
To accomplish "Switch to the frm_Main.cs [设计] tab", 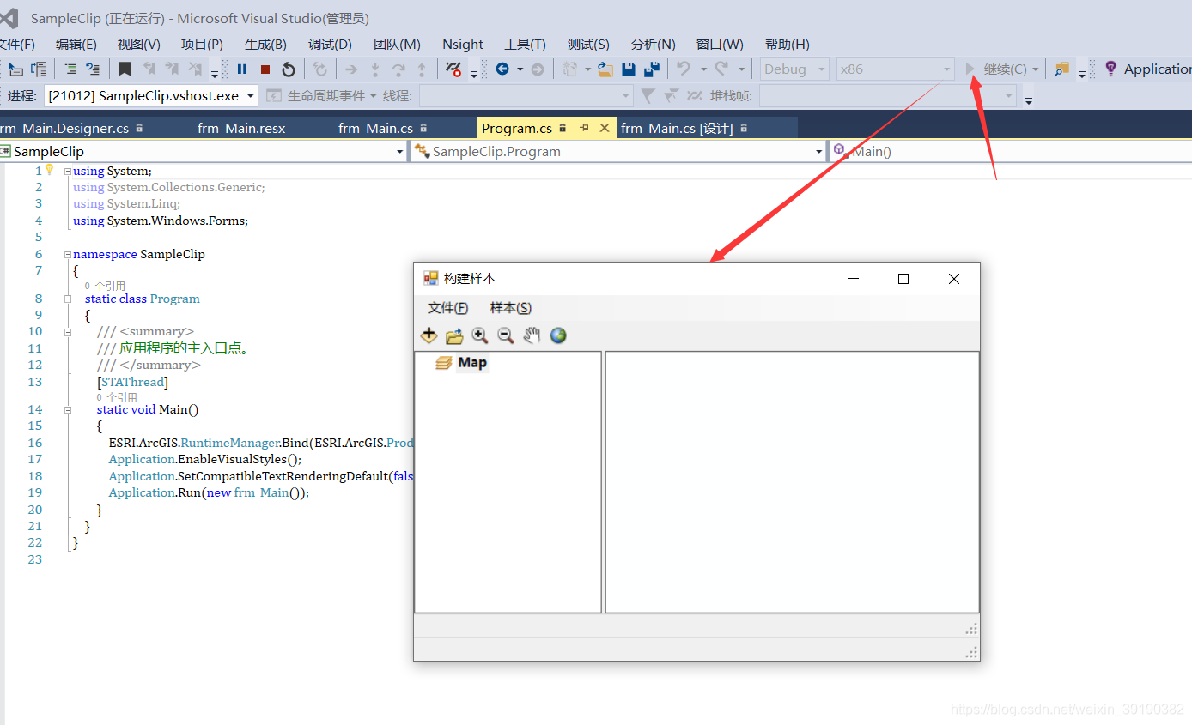I will (x=677, y=128).
